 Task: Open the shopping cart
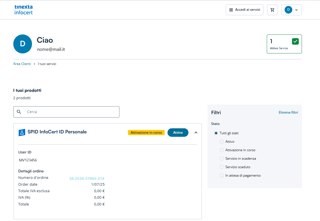click(272, 10)
